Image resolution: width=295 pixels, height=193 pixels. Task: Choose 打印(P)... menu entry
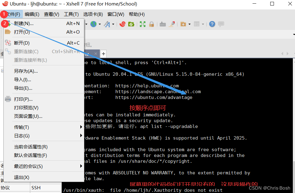tap(44, 99)
